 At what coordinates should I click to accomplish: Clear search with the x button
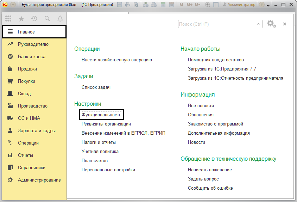pyautogui.click(x=259, y=24)
